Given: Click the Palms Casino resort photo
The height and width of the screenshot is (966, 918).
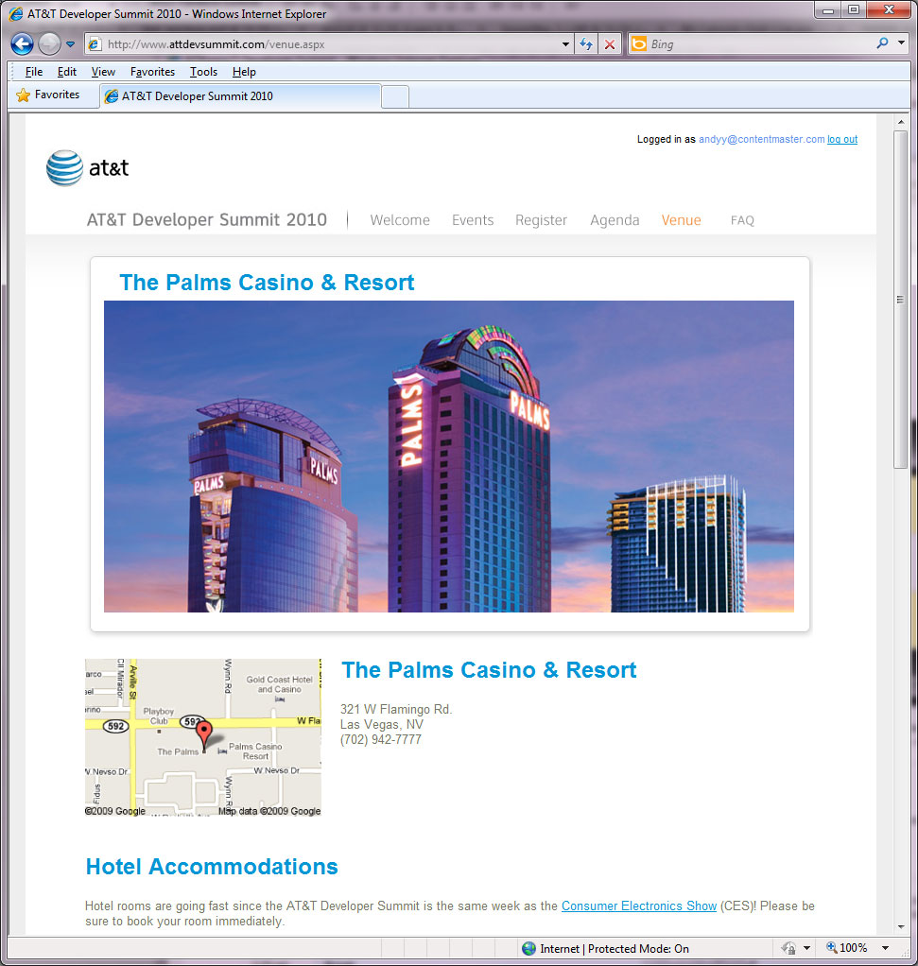Looking at the screenshot, I should (x=448, y=457).
